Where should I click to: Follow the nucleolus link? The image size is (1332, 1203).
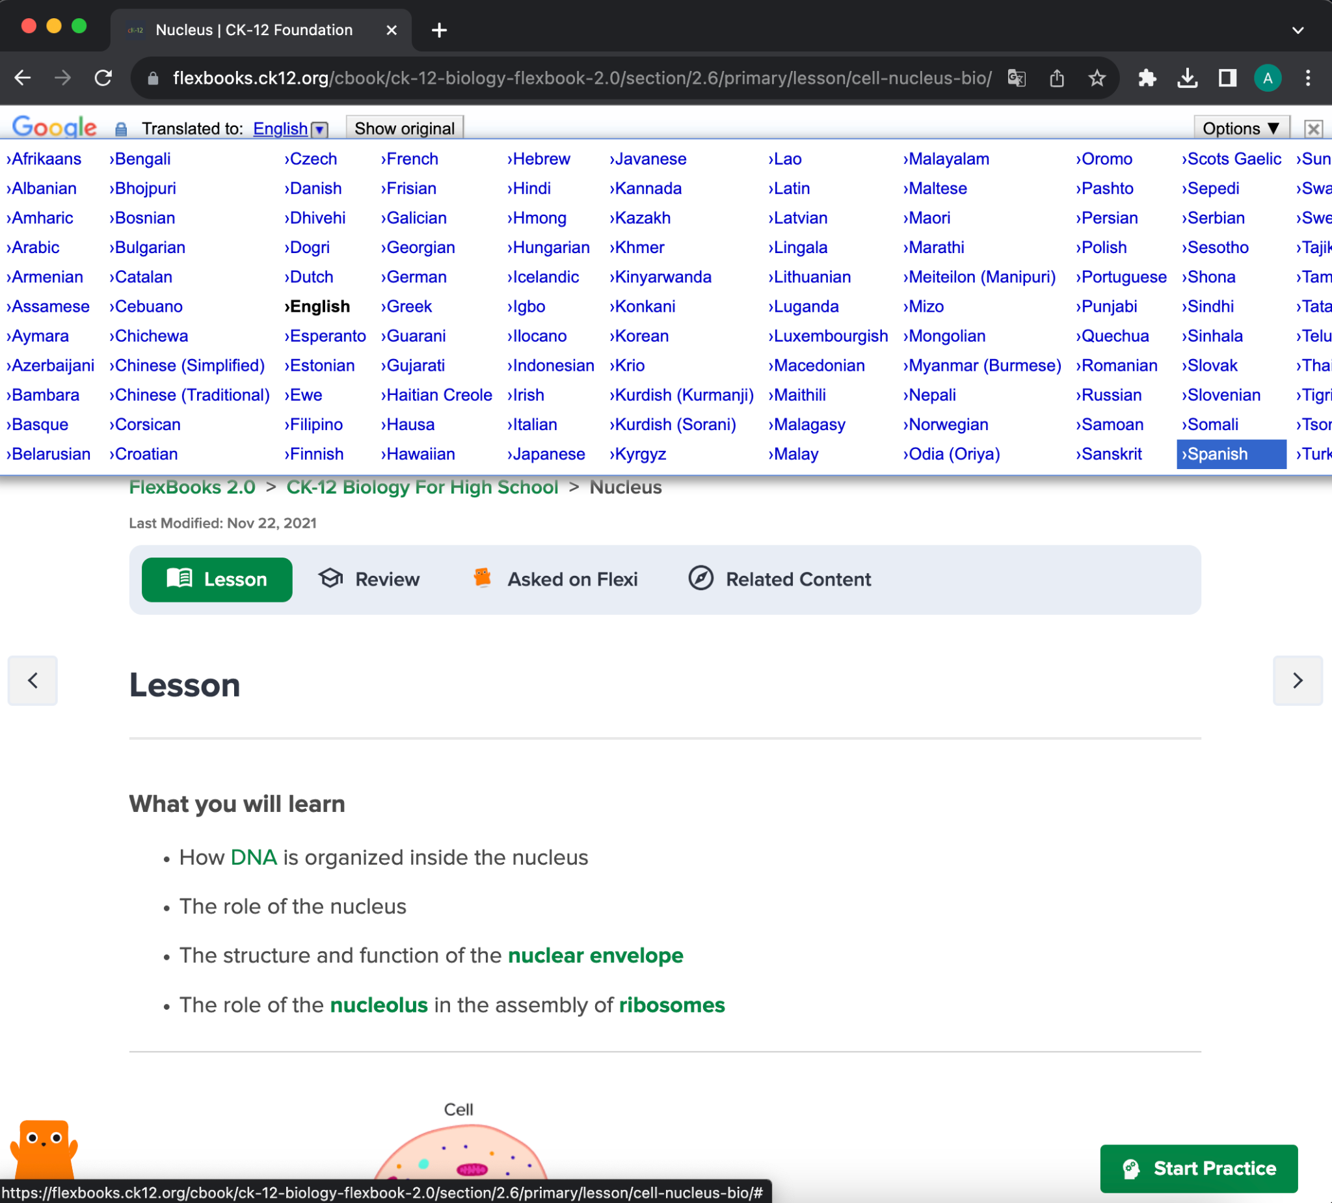point(379,1005)
